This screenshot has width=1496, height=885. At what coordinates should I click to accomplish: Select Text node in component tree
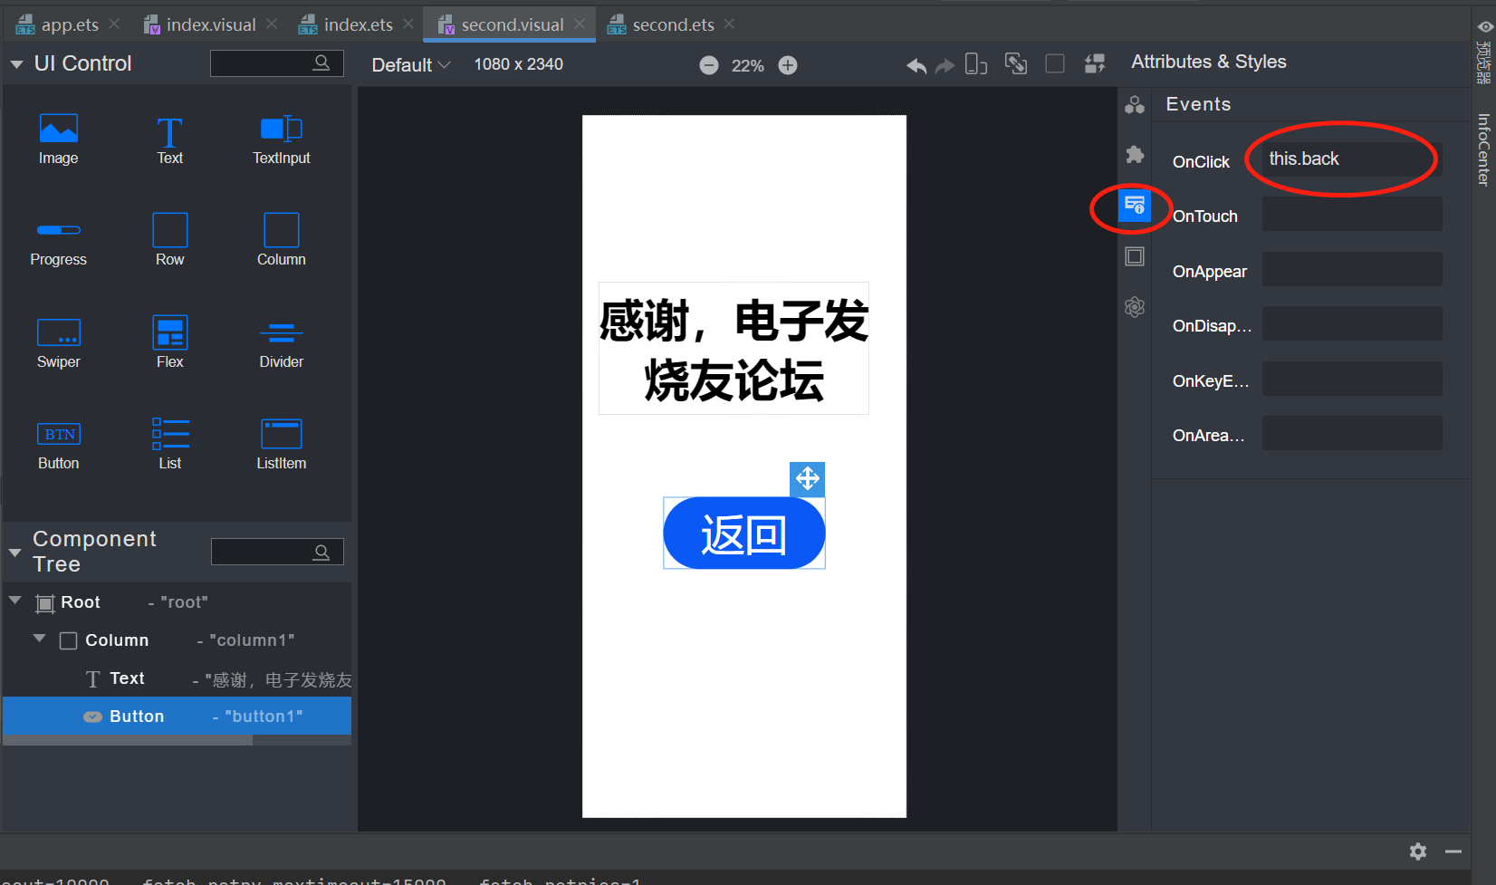177,678
